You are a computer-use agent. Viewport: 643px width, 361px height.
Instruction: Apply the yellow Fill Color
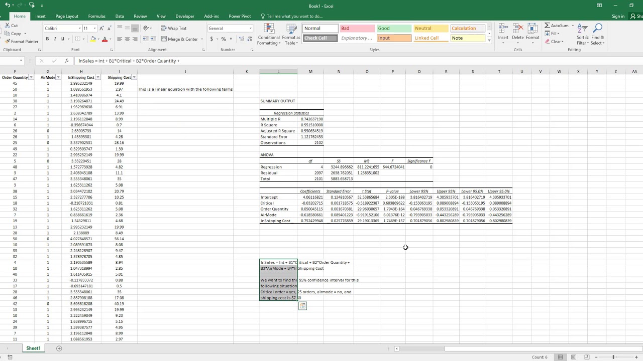click(x=93, y=39)
